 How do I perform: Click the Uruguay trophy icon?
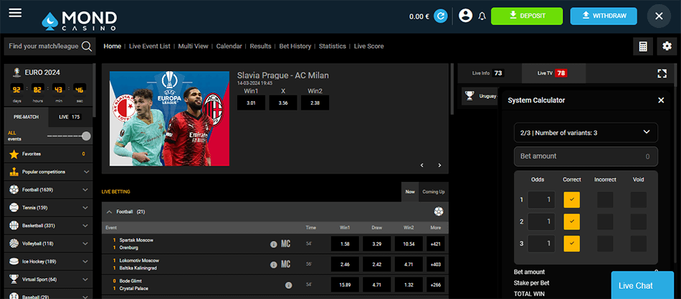[x=470, y=95]
